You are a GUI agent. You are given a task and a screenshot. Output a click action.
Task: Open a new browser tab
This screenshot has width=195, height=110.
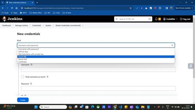coord(37,2)
